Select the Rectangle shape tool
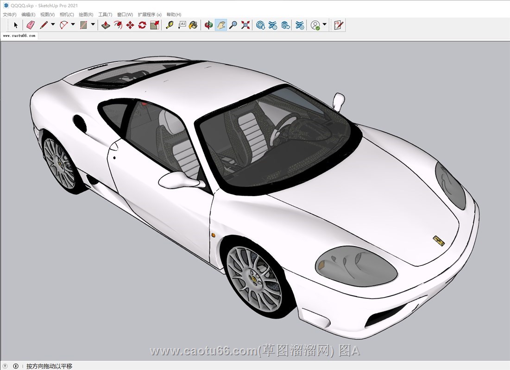Image resolution: width=510 pixels, height=370 pixels. (83, 25)
